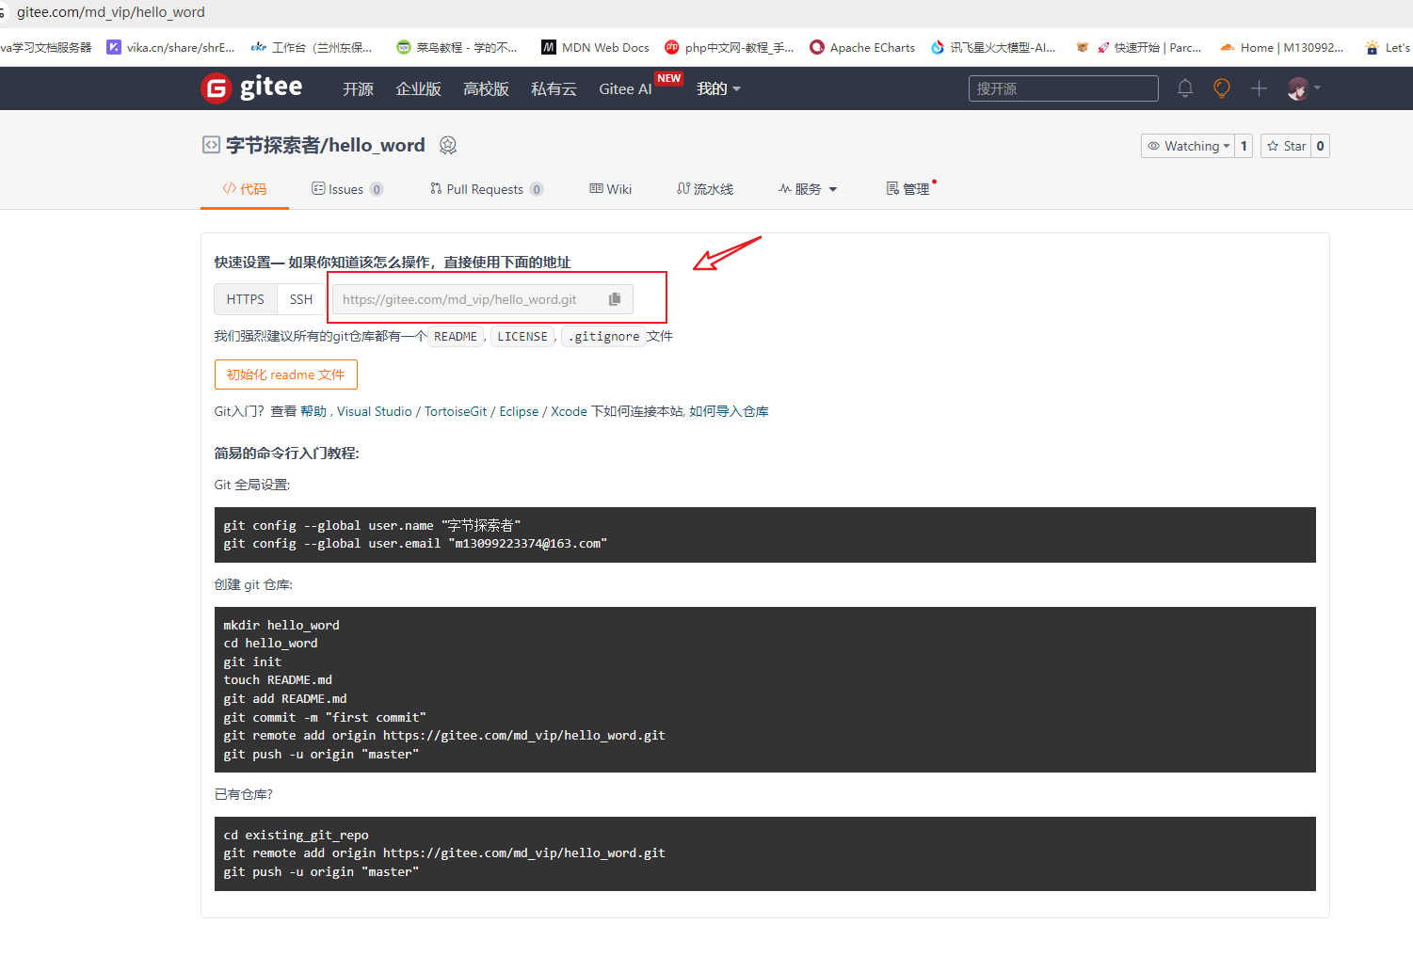Click 初始化 readme 文件 button
The width and height of the screenshot is (1413, 956).
click(x=286, y=374)
